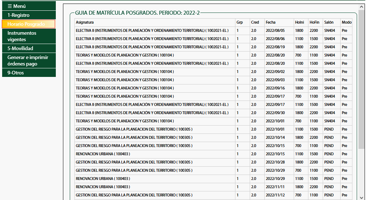
Task: Click the vertical scrollbar thumb
Action: pos(362,79)
